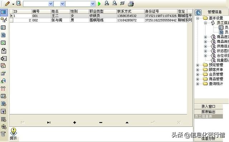The height and width of the screenshot is (142, 229).
Task: Switch to the 录入窗口 tab
Action: tap(208, 106)
